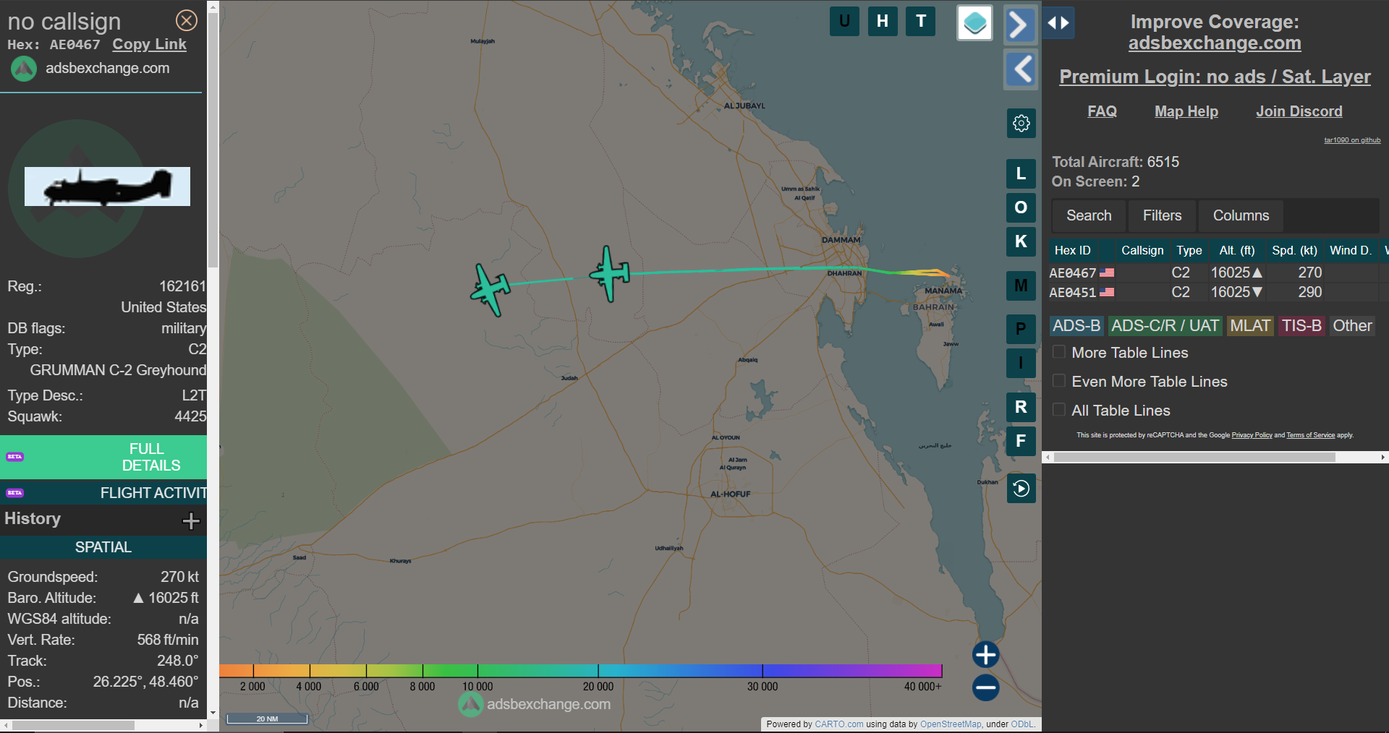Click the right chevron sidebar button
This screenshot has height=733, width=1389.
1020,25
